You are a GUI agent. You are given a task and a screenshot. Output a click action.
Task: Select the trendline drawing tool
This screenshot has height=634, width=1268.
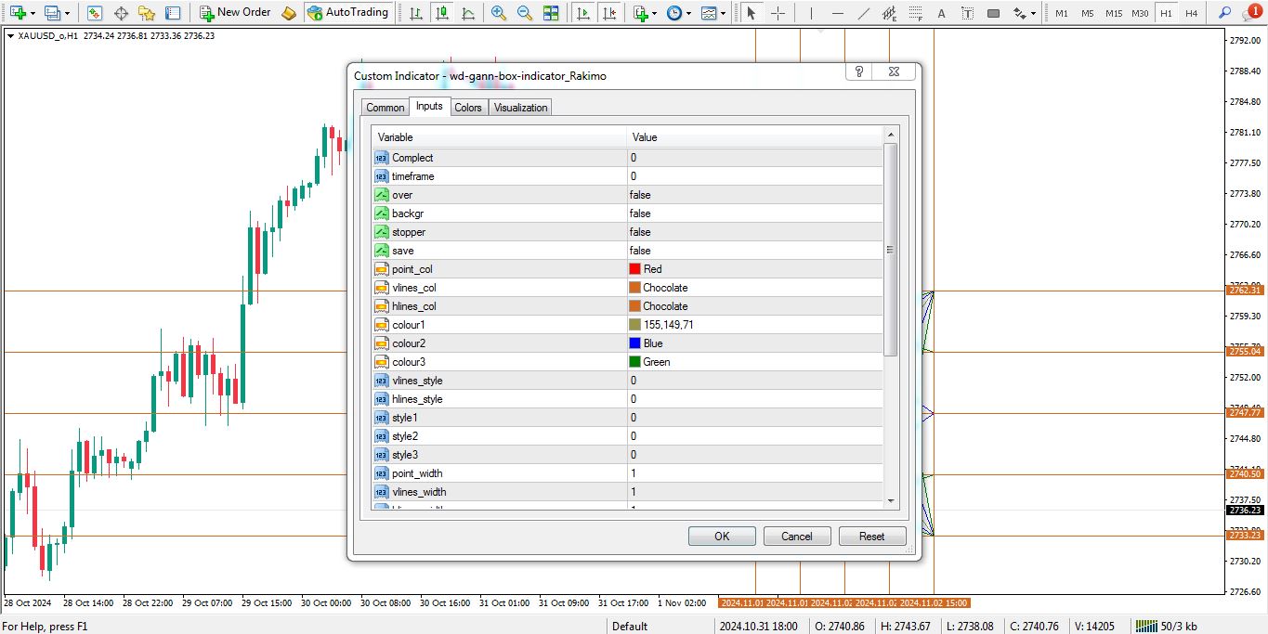point(863,13)
